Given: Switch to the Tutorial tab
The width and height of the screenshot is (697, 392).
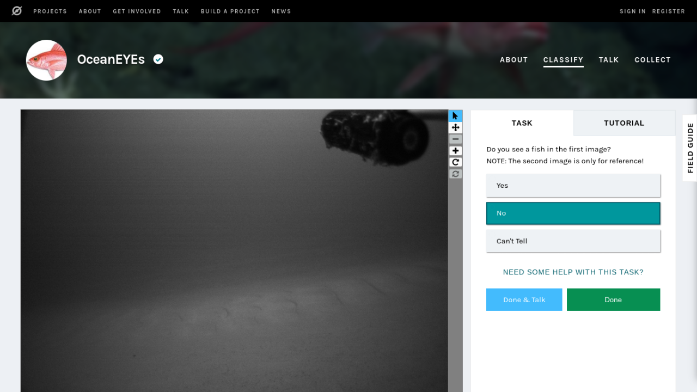Looking at the screenshot, I should pyautogui.click(x=624, y=123).
